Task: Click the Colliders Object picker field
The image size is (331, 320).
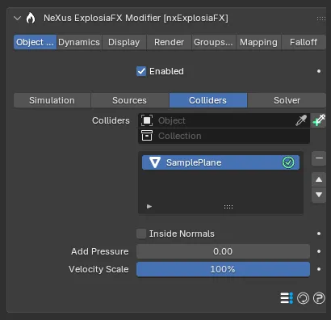Action: click(224, 120)
